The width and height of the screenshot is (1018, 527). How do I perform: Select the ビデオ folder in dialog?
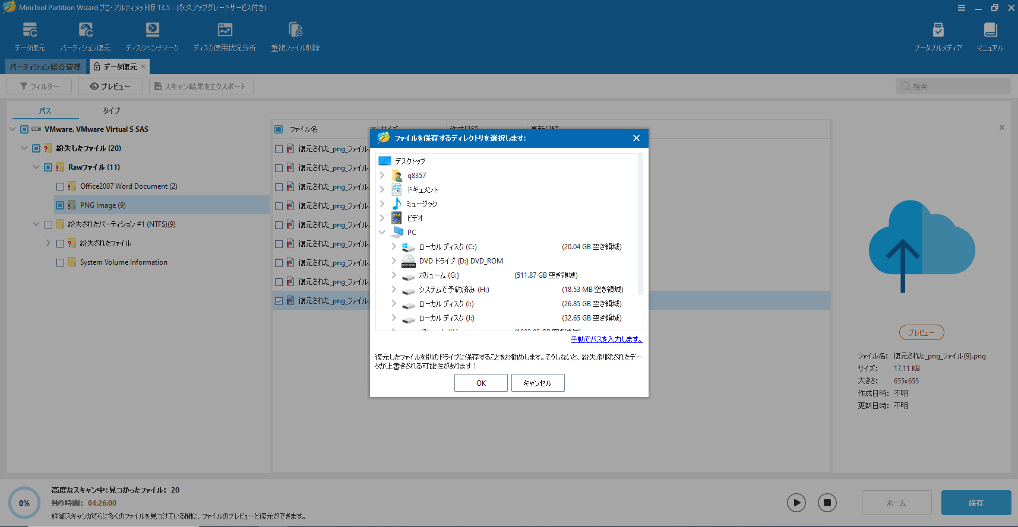point(415,218)
